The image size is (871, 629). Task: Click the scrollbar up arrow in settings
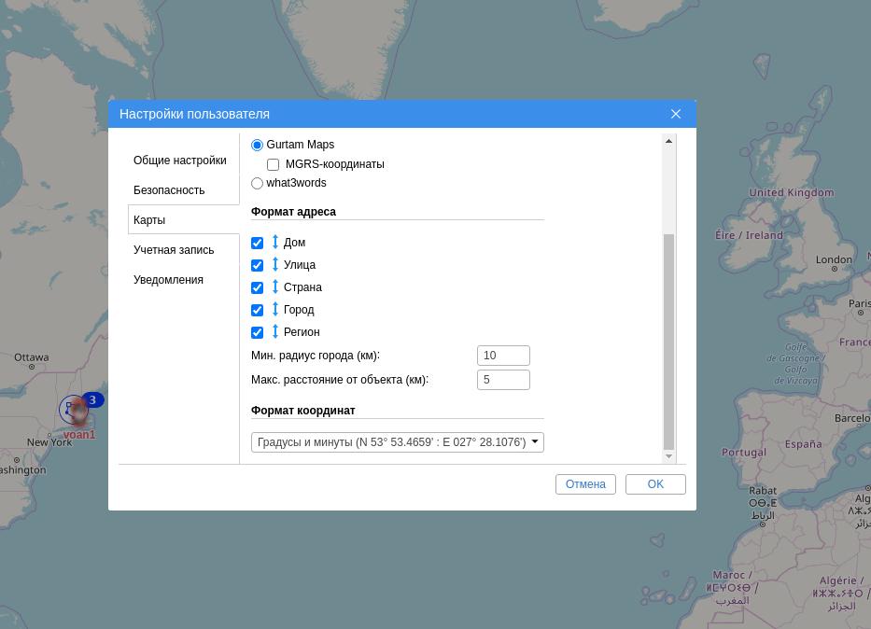click(668, 141)
